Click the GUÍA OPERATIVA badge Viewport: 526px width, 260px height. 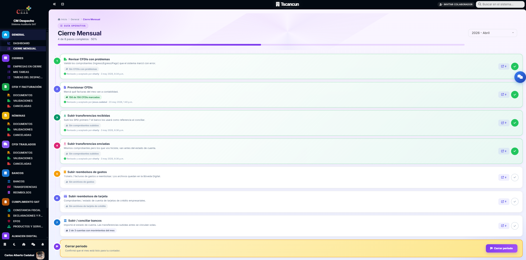[x=73, y=26]
